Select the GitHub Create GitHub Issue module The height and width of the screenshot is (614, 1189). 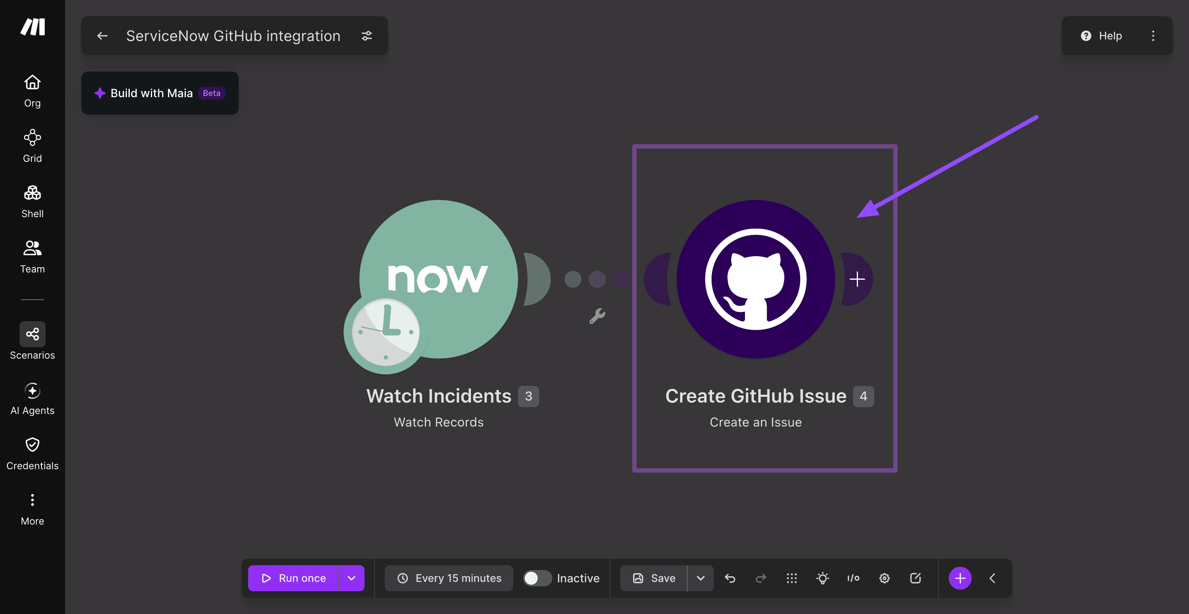(756, 279)
